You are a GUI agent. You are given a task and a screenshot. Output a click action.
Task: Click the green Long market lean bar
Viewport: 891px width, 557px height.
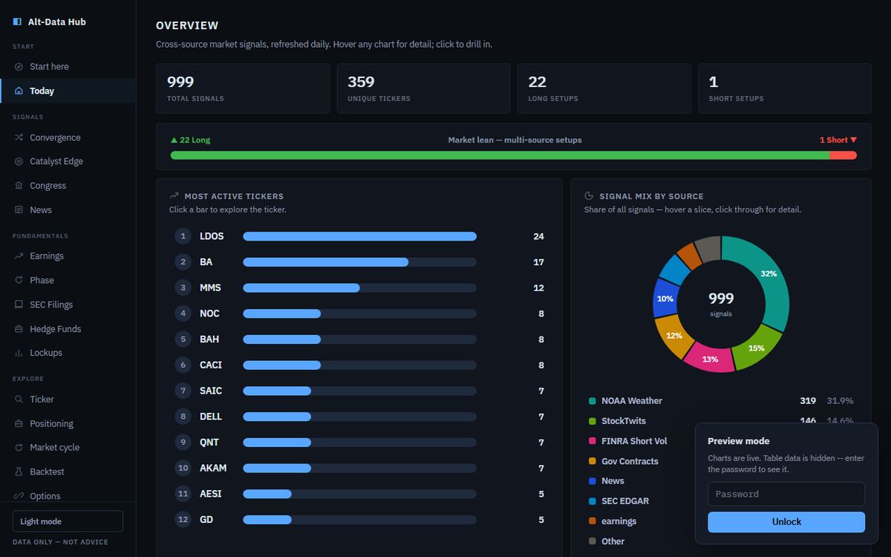(500, 155)
